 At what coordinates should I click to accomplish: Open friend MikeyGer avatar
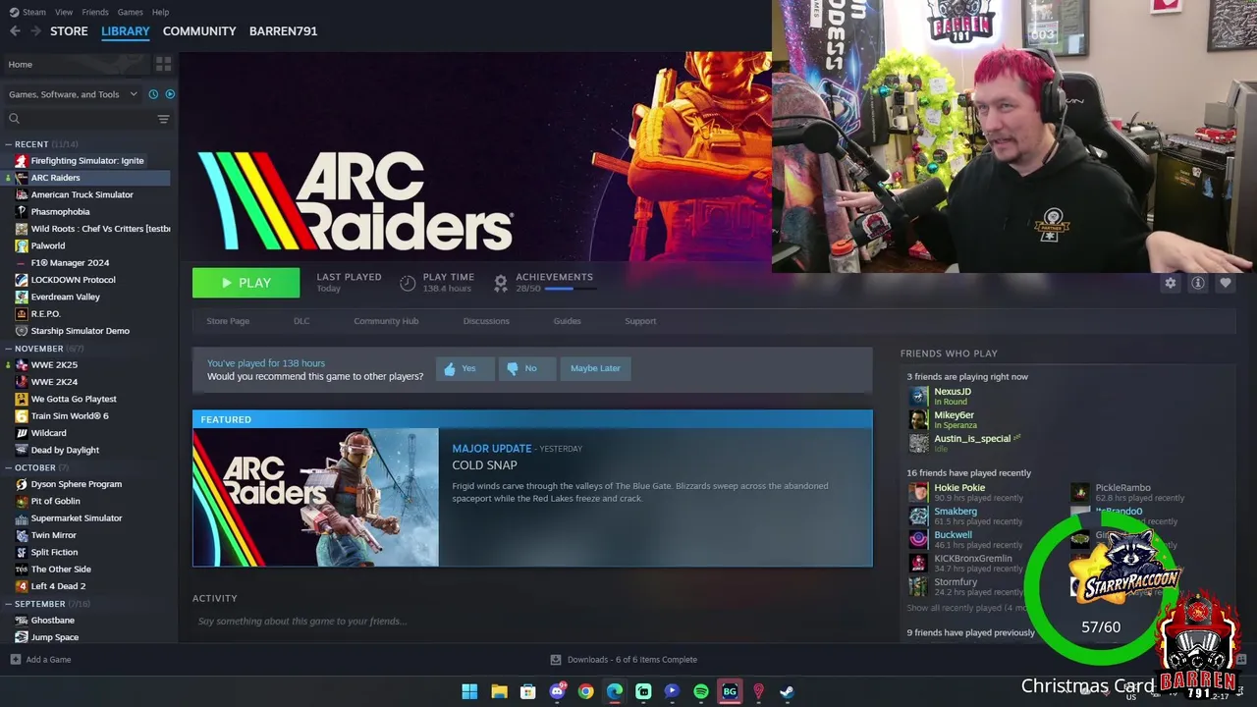(x=918, y=419)
